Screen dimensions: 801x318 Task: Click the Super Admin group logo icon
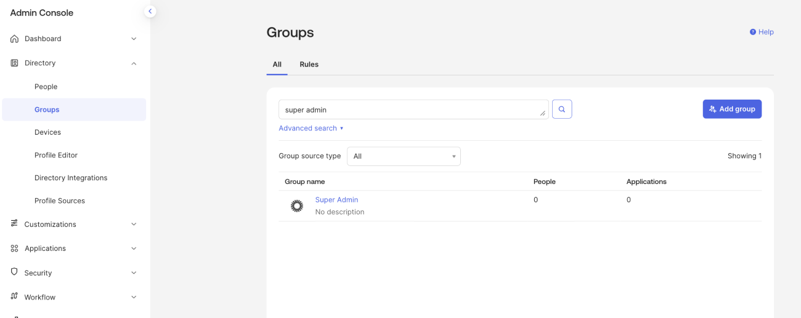297,206
